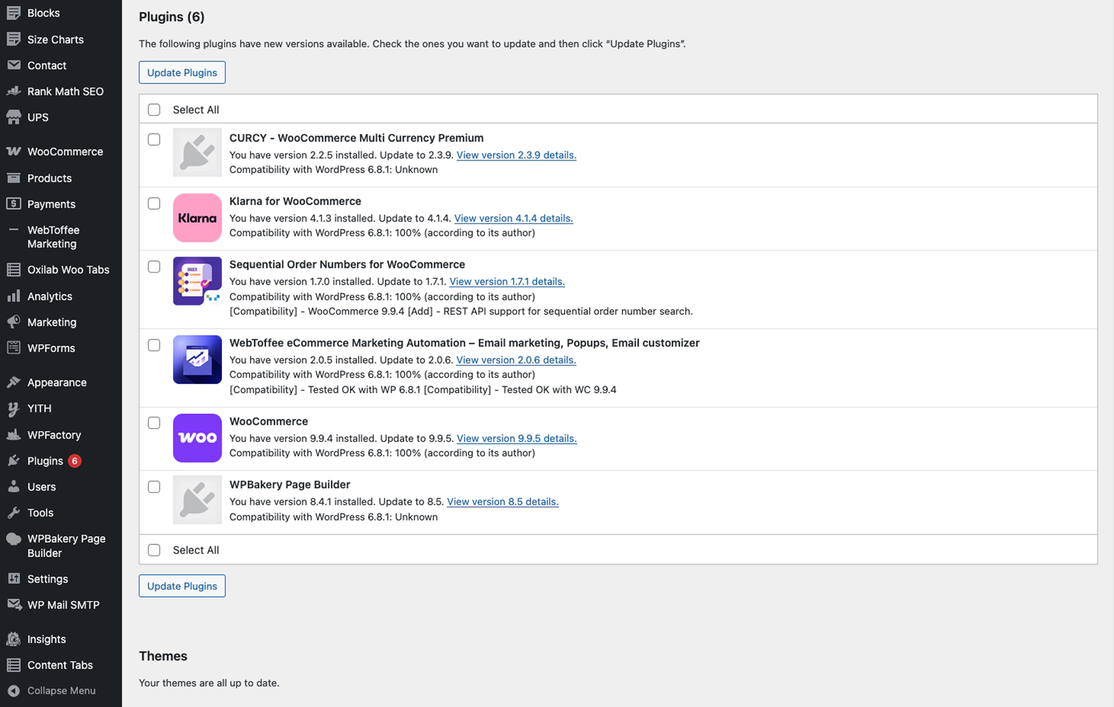Click the Insights sidebar icon
Screen dimensions: 1114x707
(x=13, y=639)
